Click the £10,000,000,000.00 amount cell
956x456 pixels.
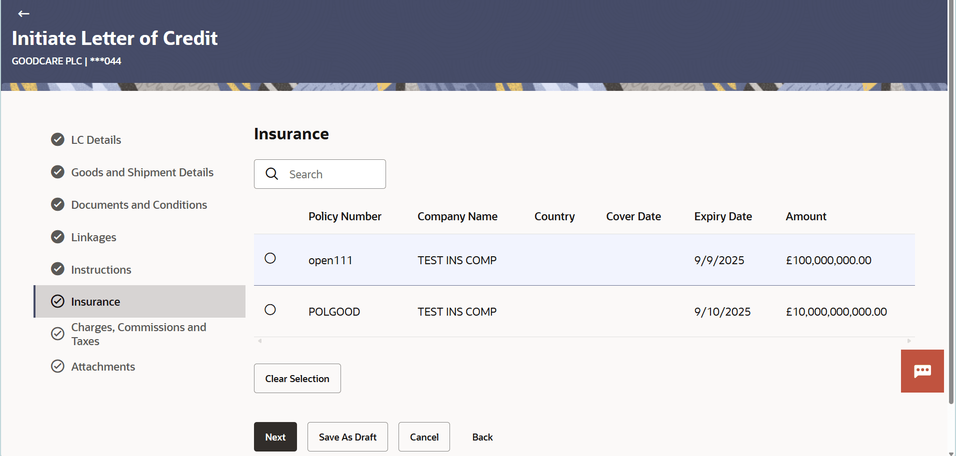point(836,312)
